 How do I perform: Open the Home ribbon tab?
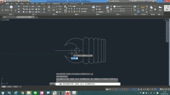7,4
